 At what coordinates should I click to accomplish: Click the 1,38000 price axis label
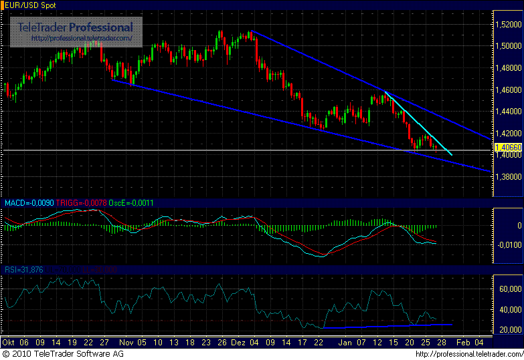click(x=509, y=177)
